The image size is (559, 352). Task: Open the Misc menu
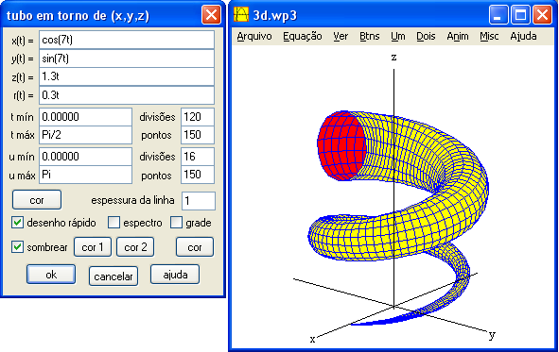click(489, 36)
